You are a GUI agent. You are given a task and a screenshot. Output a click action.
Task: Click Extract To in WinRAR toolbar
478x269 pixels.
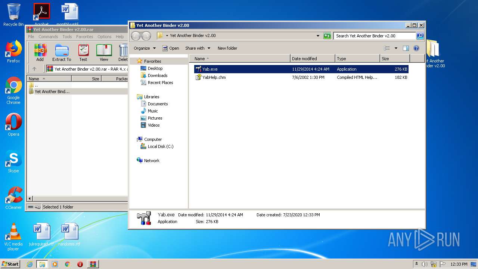pos(62,53)
